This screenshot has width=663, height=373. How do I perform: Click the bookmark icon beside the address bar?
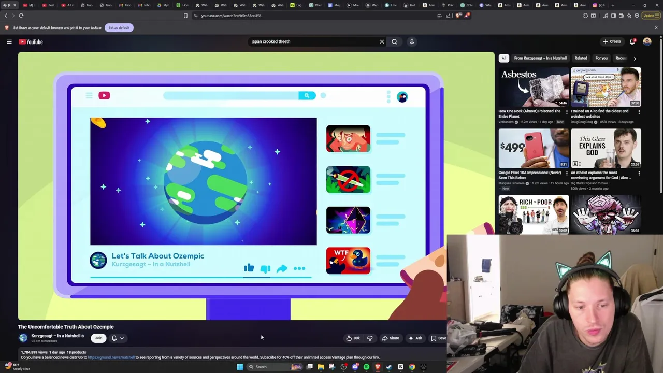185,16
